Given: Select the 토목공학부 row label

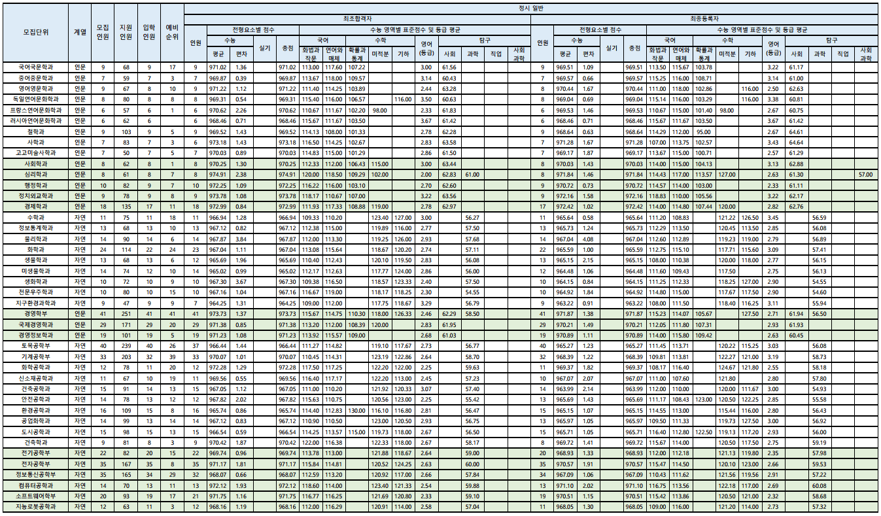Looking at the screenshot, I should (35, 346).
